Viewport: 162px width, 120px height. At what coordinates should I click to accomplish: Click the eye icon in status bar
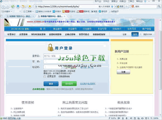[142, 118]
